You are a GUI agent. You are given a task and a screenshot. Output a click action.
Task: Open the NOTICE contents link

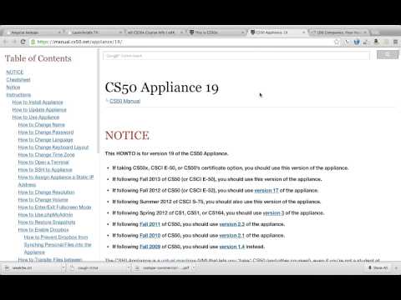(x=15, y=72)
